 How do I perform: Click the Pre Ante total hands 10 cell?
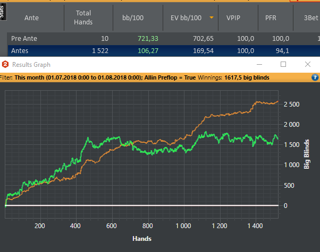pyautogui.click(x=105, y=39)
